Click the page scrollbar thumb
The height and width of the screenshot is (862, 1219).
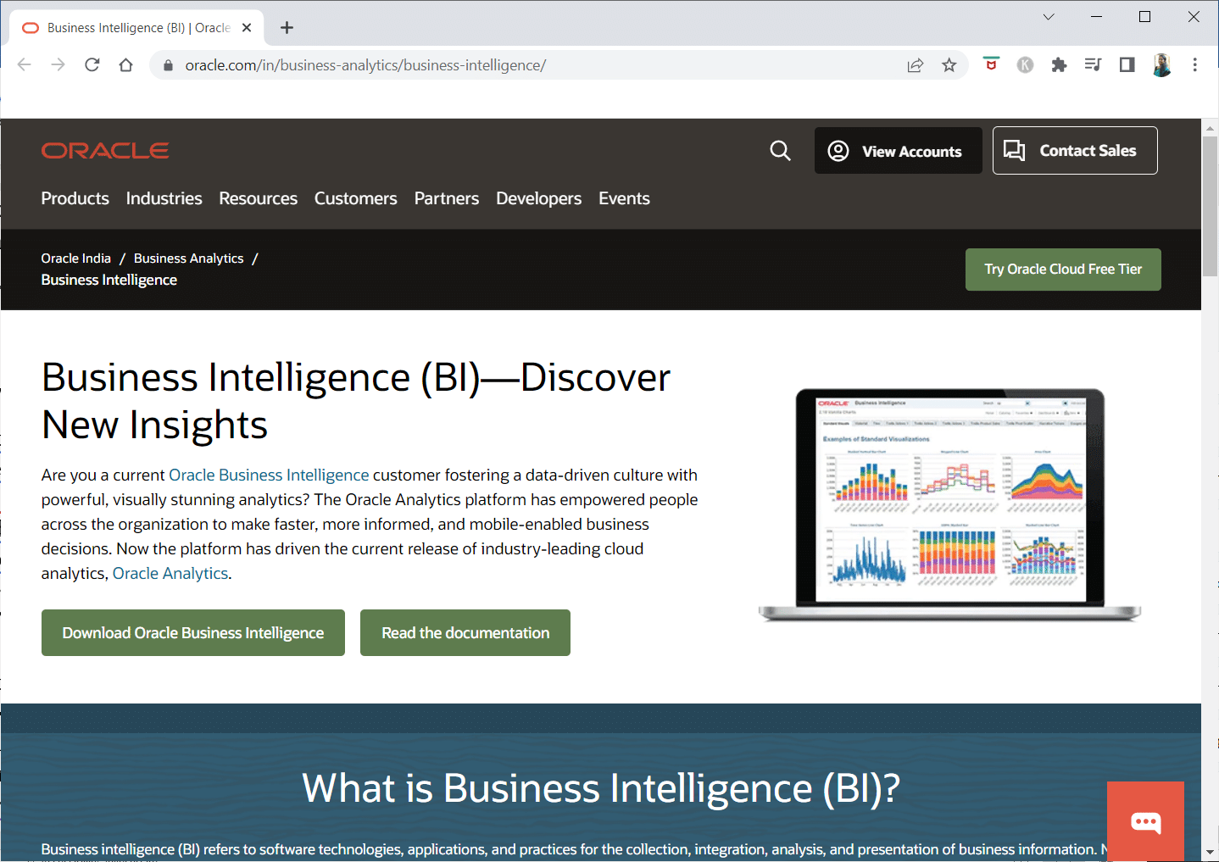[1211, 206]
